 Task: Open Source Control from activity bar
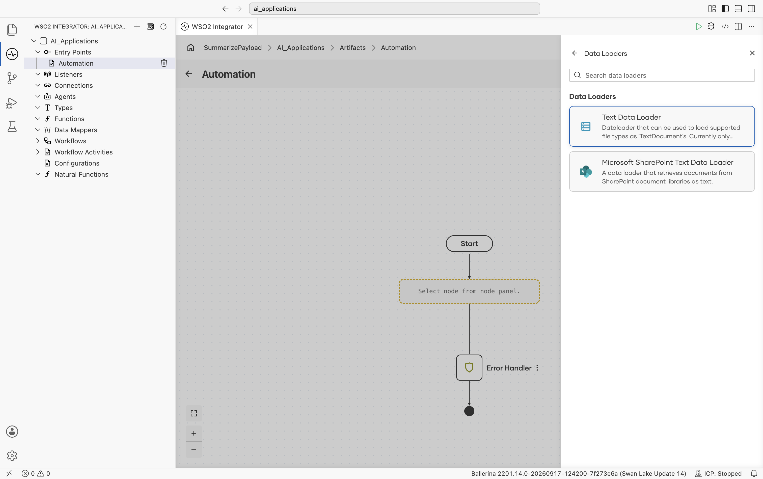pos(12,78)
